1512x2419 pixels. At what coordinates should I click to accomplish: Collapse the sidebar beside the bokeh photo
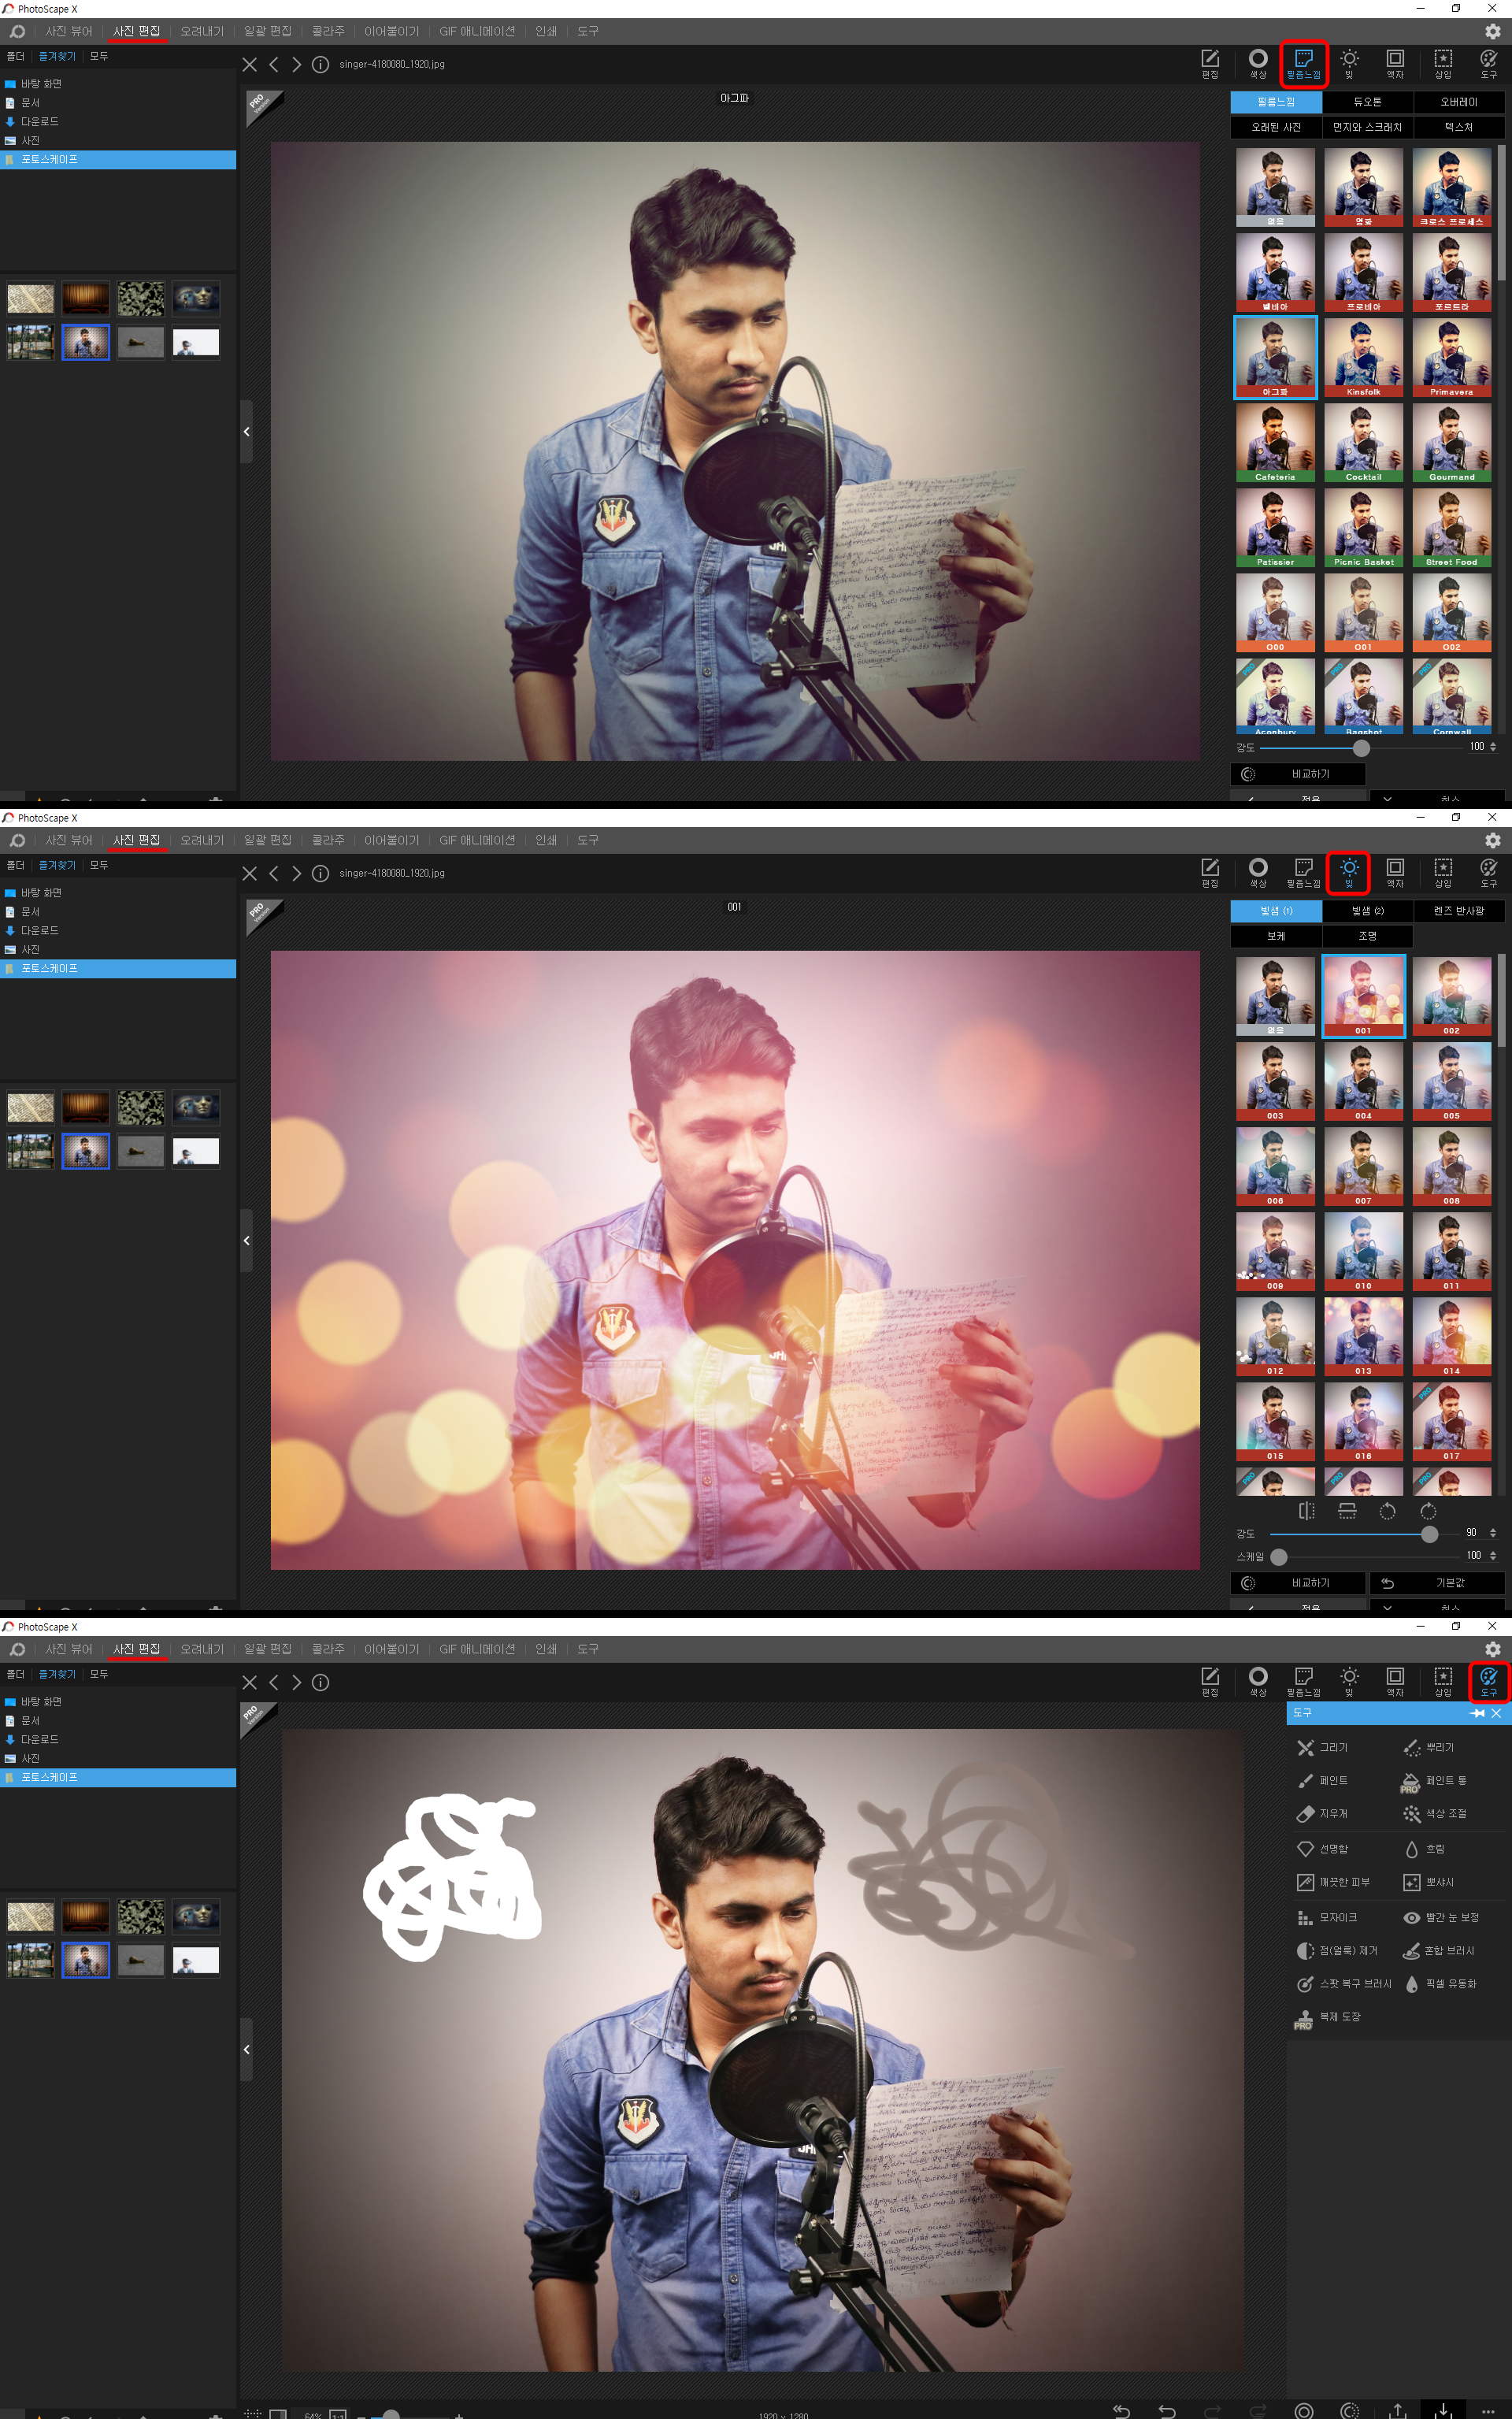click(x=246, y=1240)
